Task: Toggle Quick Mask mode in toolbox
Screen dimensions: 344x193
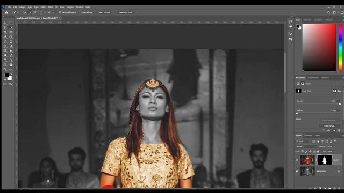Action: [x=5, y=84]
